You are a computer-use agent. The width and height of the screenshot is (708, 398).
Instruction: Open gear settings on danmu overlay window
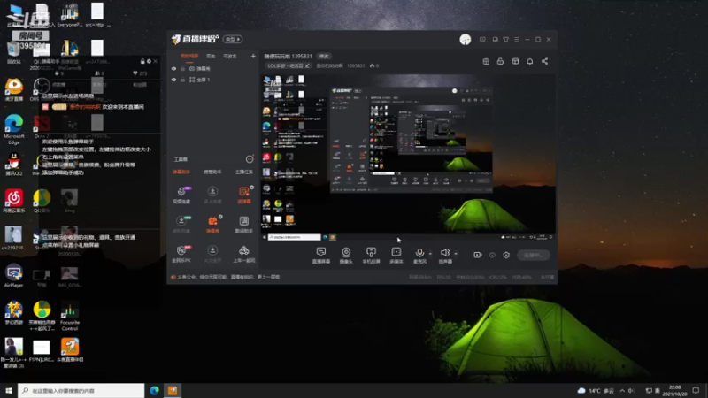149,61
